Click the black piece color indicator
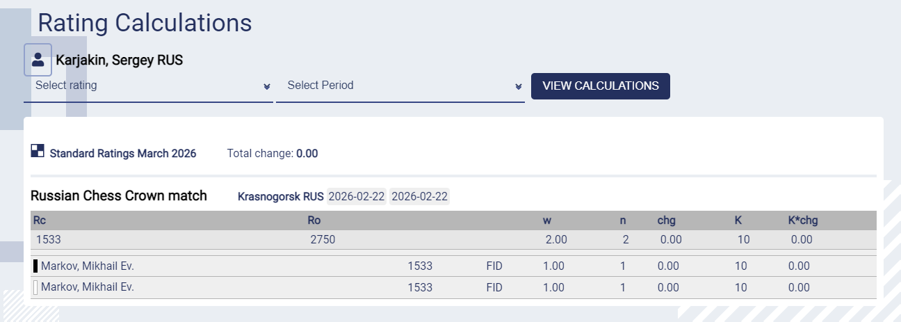This screenshot has height=322, width=901. point(35,266)
